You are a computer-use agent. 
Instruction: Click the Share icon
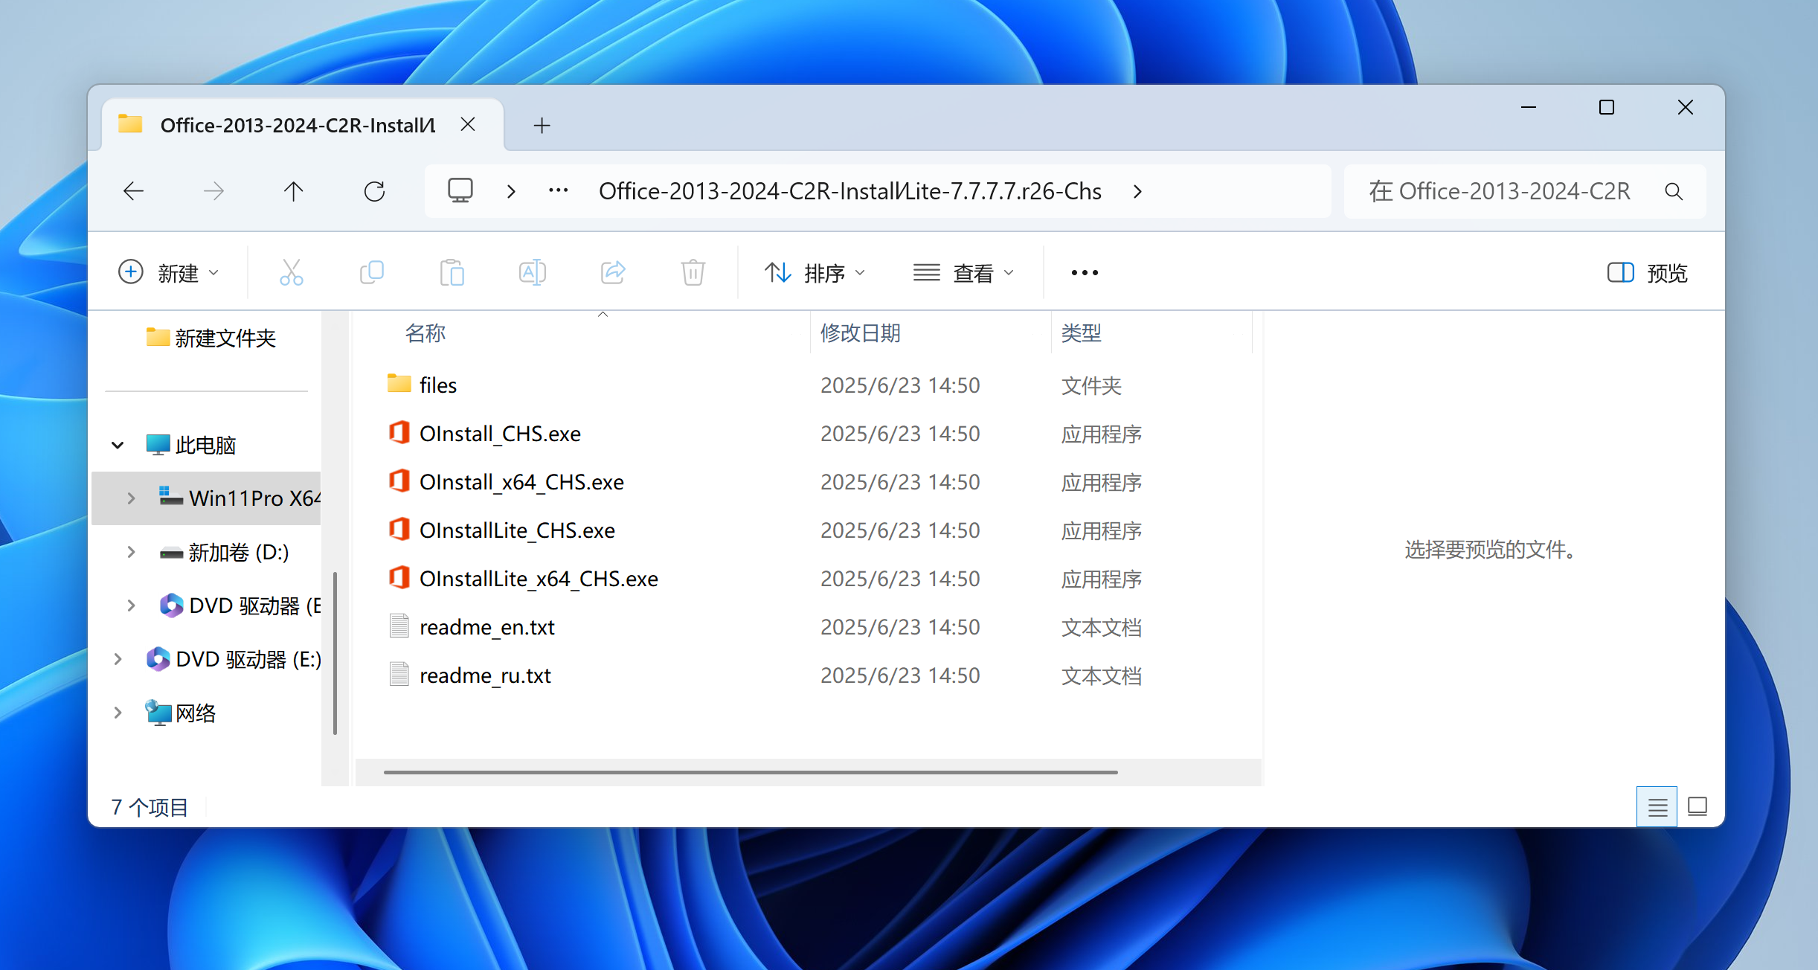(x=613, y=273)
